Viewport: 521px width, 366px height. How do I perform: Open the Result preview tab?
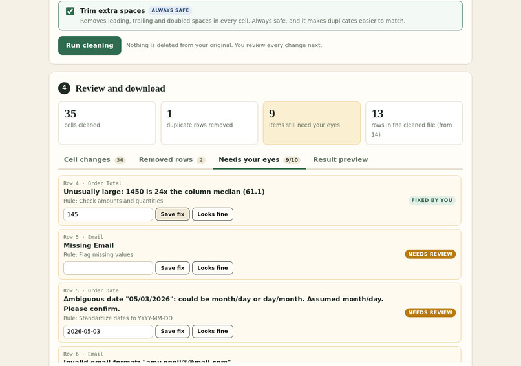pos(341,160)
